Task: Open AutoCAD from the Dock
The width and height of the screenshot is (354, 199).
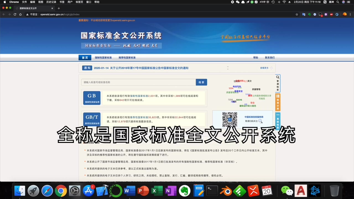Action: point(301,191)
